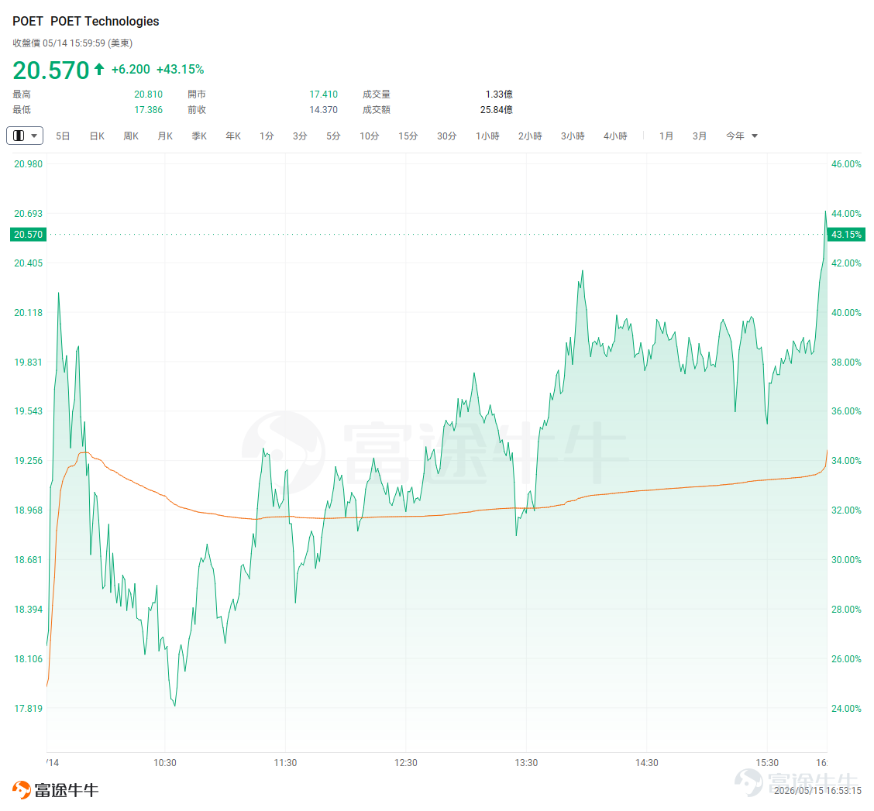Viewport: 874px width, 811px height.
Task: Click the 富途牛牛 logo at bottom left
Action: [55, 789]
